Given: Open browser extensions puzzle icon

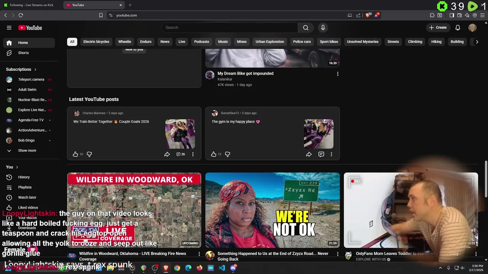Looking at the screenshot, I should click(x=432, y=15).
